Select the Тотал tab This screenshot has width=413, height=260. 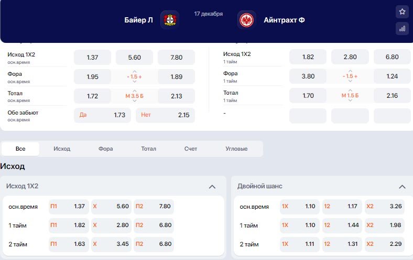(x=148, y=149)
